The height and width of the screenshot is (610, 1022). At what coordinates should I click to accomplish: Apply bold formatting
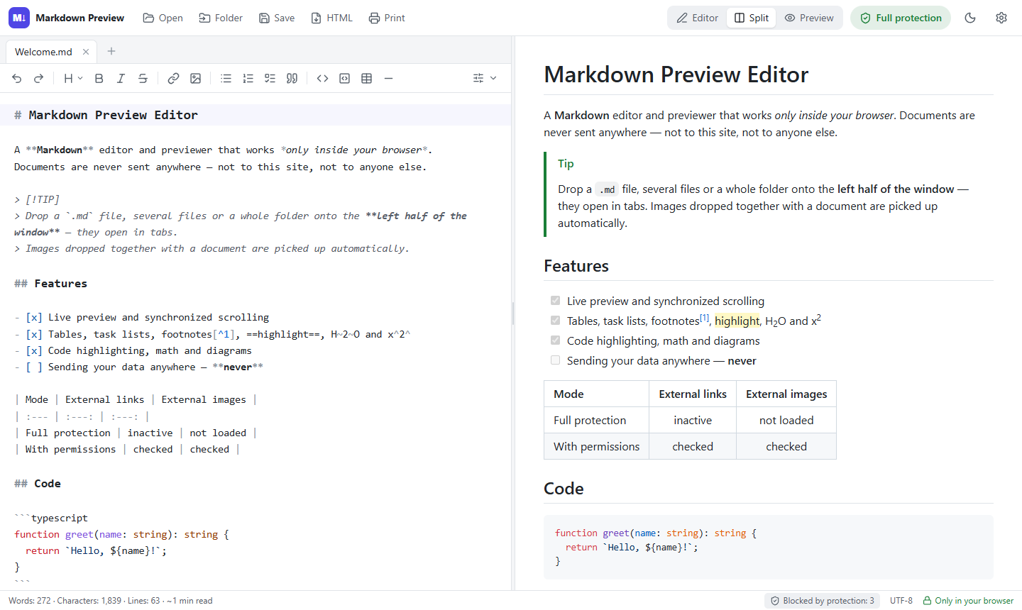tap(99, 79)
